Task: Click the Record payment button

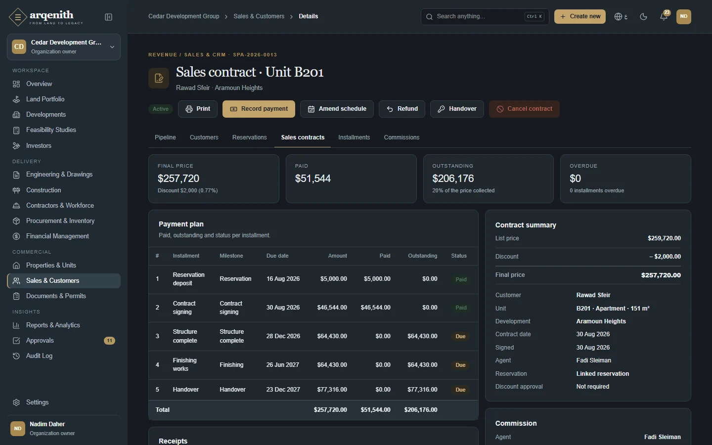Action: (x=259, y=109)
